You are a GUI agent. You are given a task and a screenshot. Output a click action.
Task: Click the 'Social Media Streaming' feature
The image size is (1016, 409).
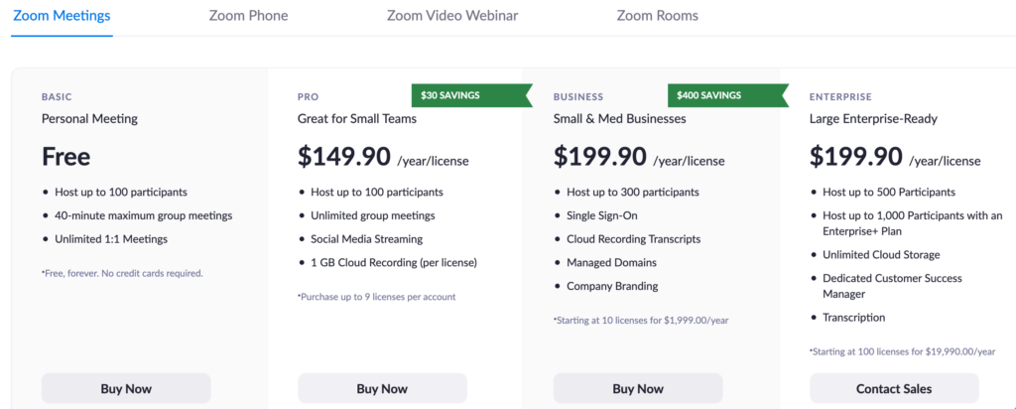click(x=367, y=239)
